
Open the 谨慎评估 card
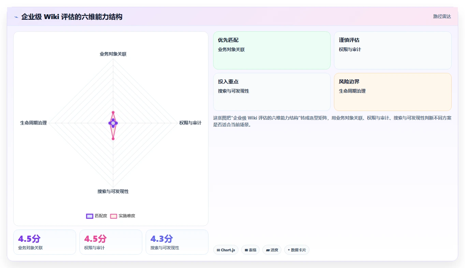393,50
